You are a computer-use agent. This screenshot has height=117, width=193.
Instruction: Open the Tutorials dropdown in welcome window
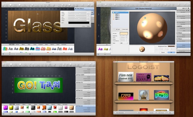tap(152, 112)
